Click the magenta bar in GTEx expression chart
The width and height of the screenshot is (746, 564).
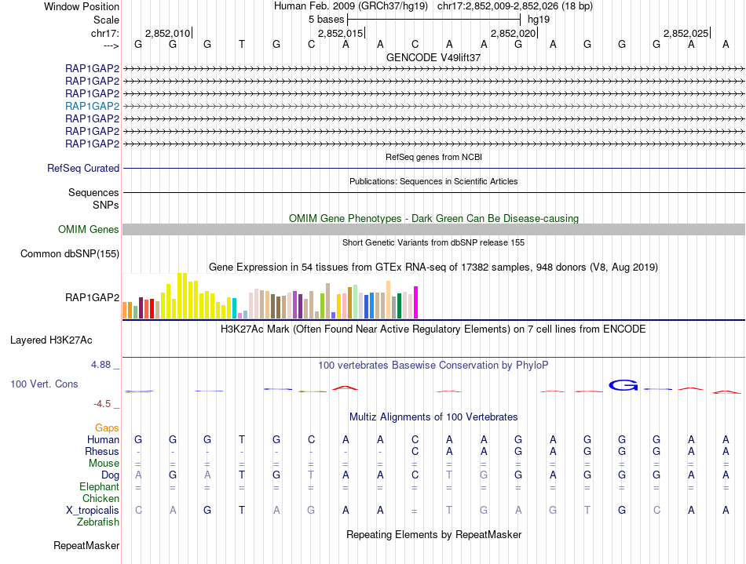click(x=416, y=302)
